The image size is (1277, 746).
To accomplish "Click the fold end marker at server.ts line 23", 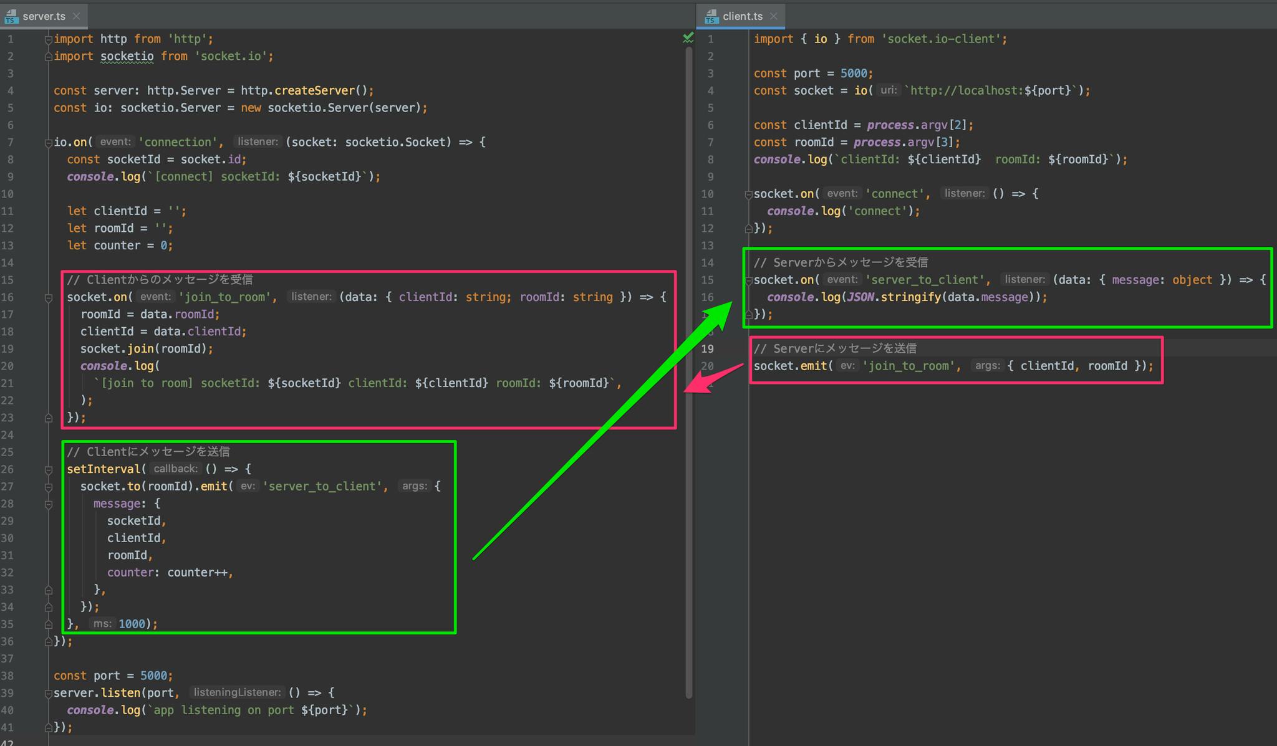I will click(x=48, y=418).
